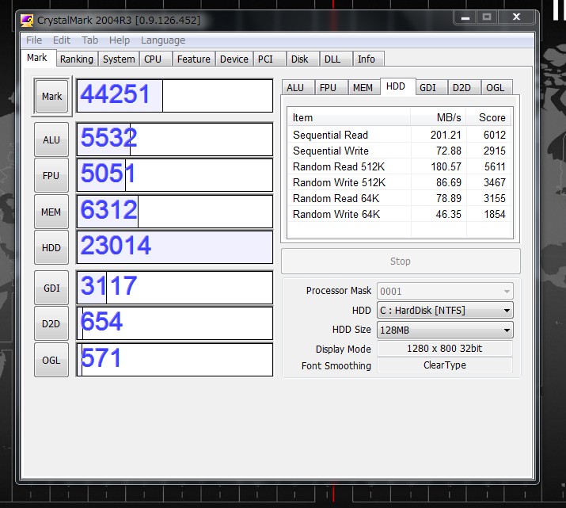Switch to the System tab
Image resolution: width=566 pixels, height=508 pixels.
(119, 59)
